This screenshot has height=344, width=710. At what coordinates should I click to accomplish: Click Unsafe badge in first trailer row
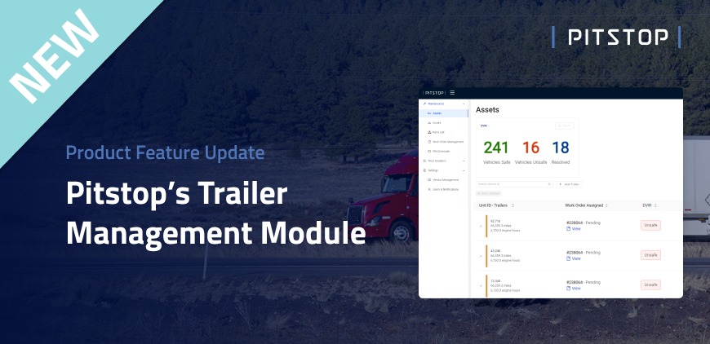[x=650, y=225]
